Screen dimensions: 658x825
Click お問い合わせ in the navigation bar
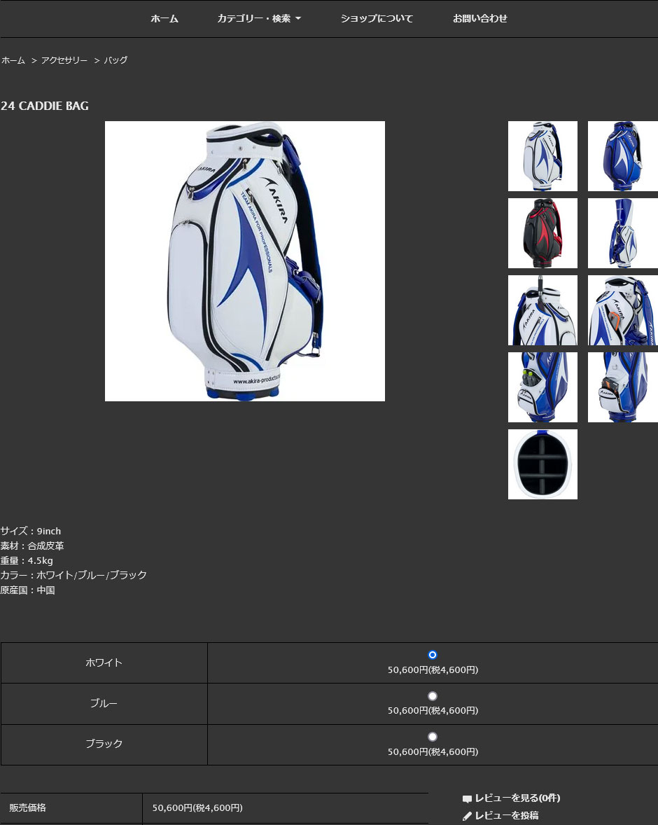tap(480, 19)
